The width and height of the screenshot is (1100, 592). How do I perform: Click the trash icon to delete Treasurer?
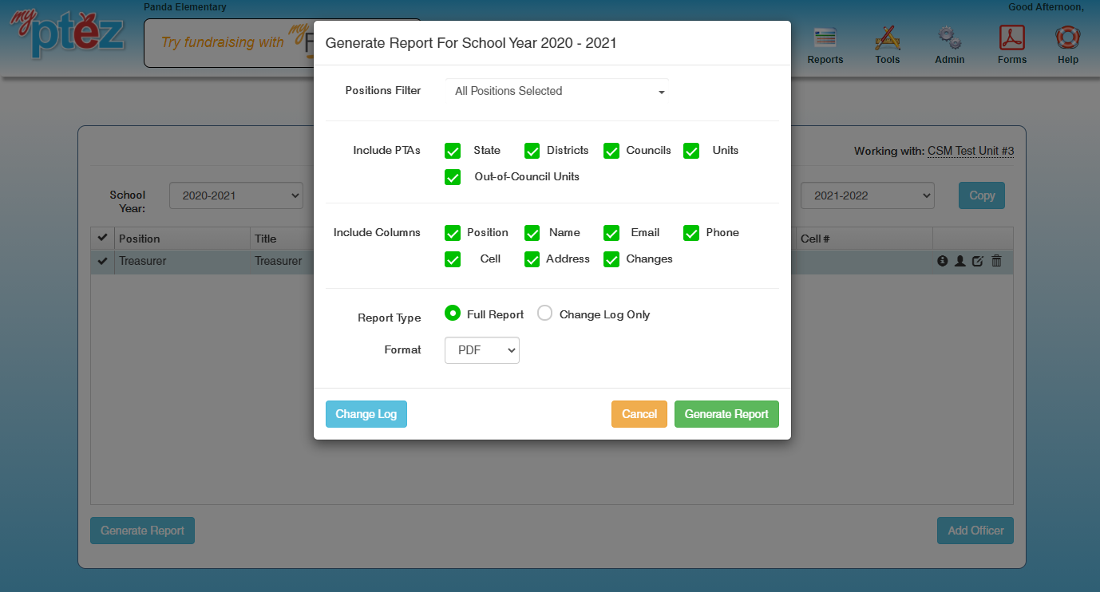(996, 261)
